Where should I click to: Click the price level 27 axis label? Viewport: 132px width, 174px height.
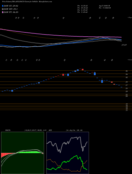pyautogui.click(x=127, y=85)
